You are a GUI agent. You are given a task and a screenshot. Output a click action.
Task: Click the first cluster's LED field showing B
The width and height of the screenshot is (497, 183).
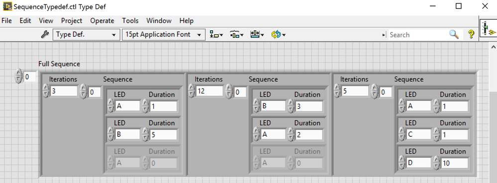click(127, 134)
